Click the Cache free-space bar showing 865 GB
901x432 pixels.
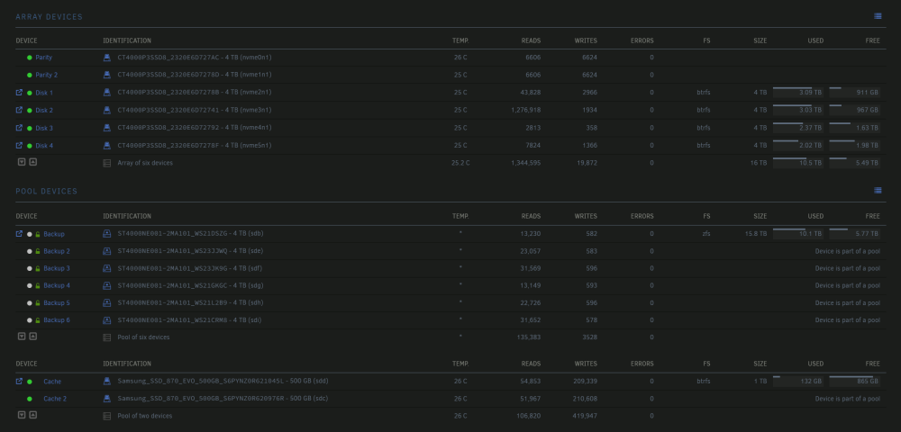(854, 381)
